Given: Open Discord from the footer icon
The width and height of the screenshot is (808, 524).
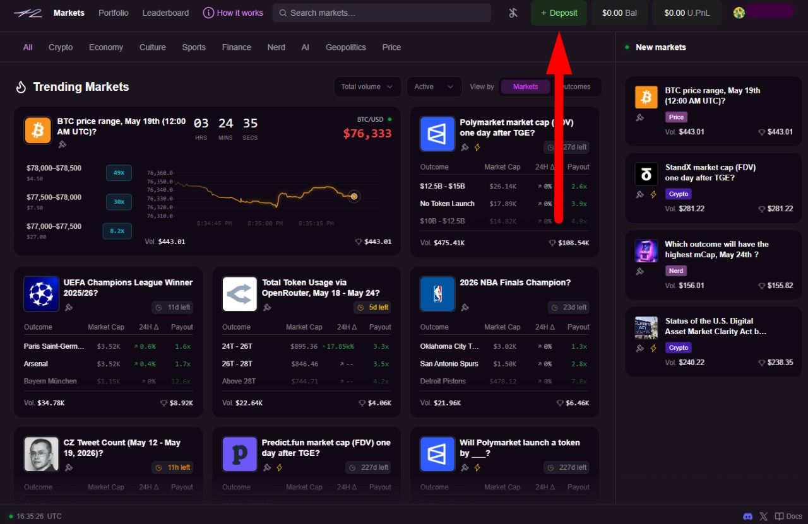Looking at the screenshot, I should click(x=748, y=516).
